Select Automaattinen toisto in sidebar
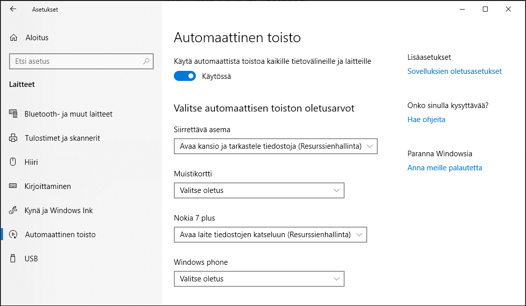This screenshot has height=306, width=526. (x=60, y=235)
